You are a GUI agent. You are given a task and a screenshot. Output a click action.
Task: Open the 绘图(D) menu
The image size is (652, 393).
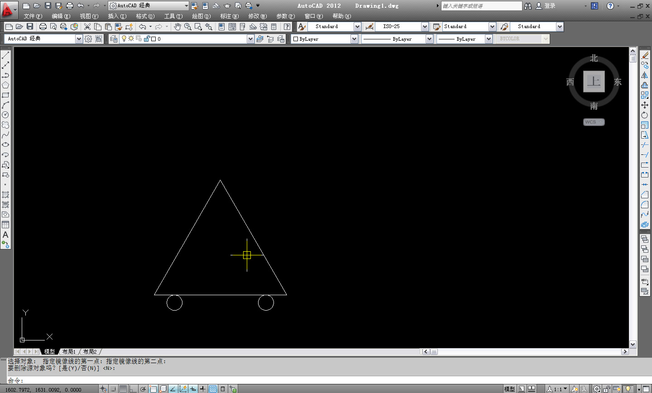(201, 16)
